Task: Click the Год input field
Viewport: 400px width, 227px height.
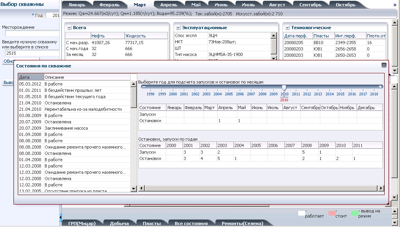Action: pos(52,15)
